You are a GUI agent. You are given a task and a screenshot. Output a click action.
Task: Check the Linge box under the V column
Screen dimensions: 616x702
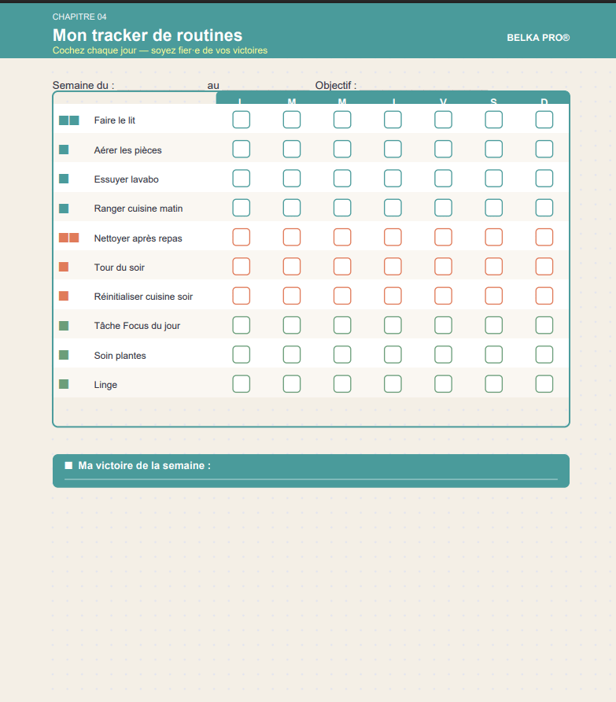443,384
